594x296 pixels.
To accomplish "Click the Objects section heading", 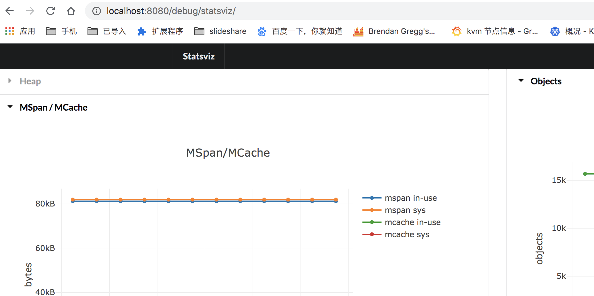I will pyautogui.click(x=546, y=81).
